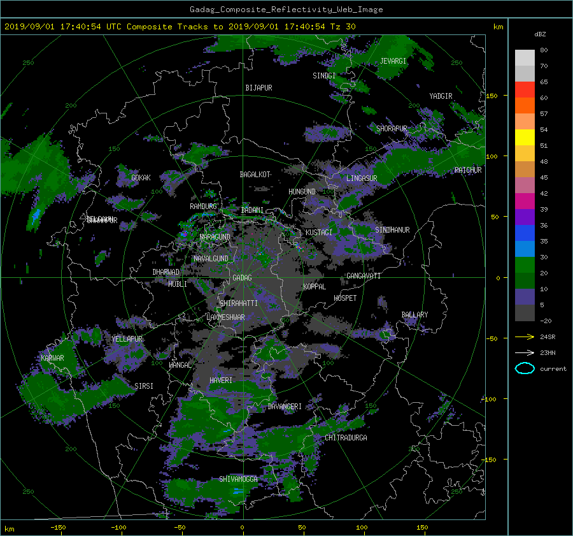The width and height of the screenshot is (573, 536).
Task: Click the white 80 dBZ legend swatch
Action: click(525, 57)
